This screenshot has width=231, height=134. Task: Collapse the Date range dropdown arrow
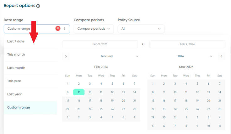65,28
